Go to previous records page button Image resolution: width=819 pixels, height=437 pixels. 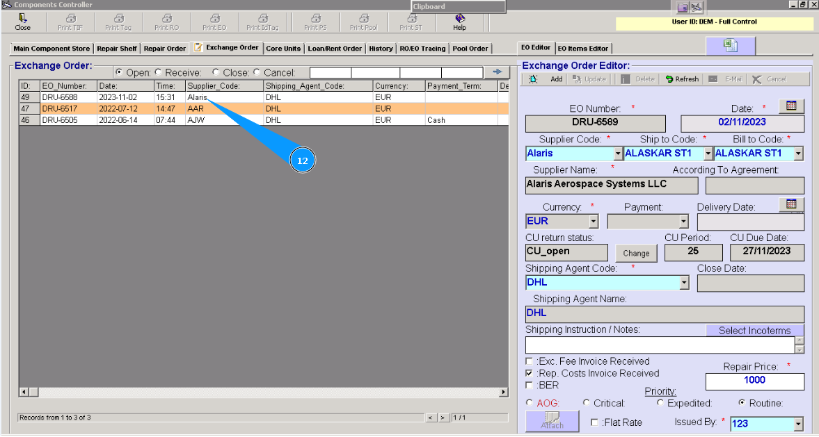tap(431, 418)
